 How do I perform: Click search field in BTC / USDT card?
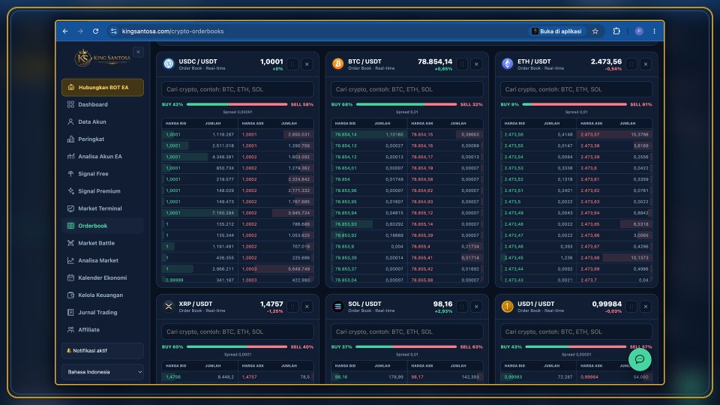click(x=406, y=89)
